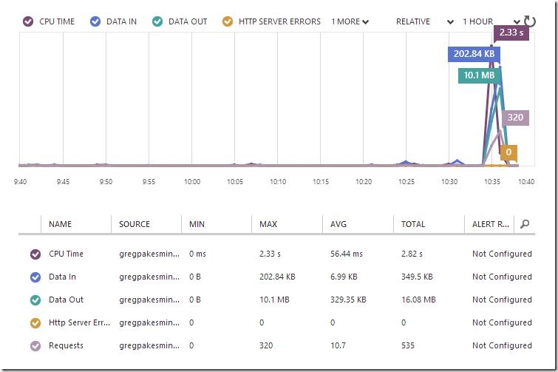Click Data In total 349.5 KB
This screenshot has height=372, width=558.
[x=417, y=277]
